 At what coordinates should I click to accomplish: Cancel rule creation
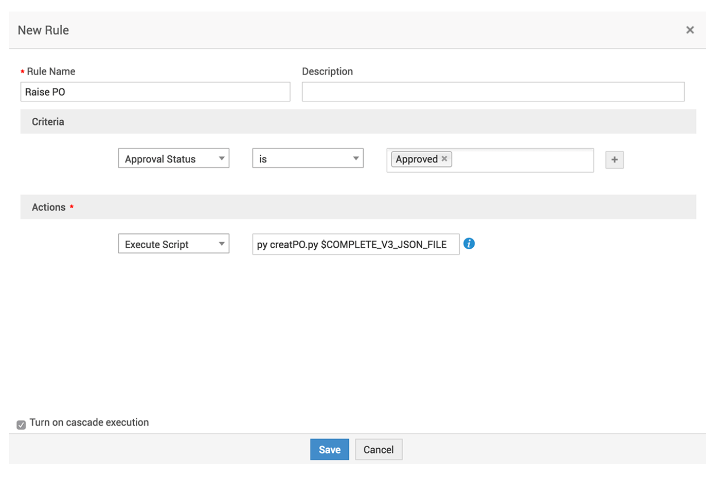pyautogui.click(x=378, y=449)
